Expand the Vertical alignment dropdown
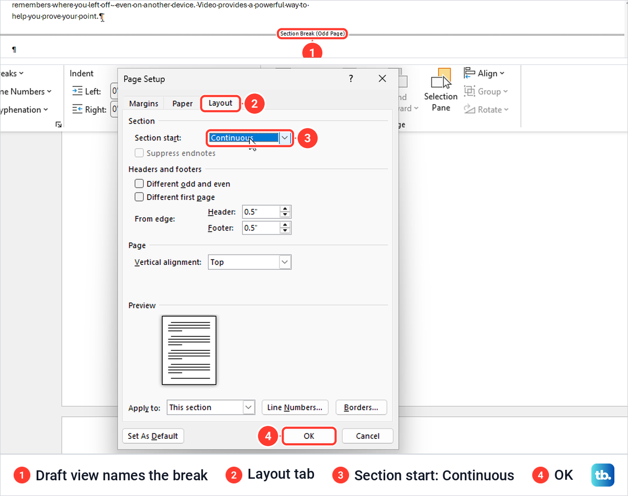Screen dimensions: 628x496 (x=285, y=262)
